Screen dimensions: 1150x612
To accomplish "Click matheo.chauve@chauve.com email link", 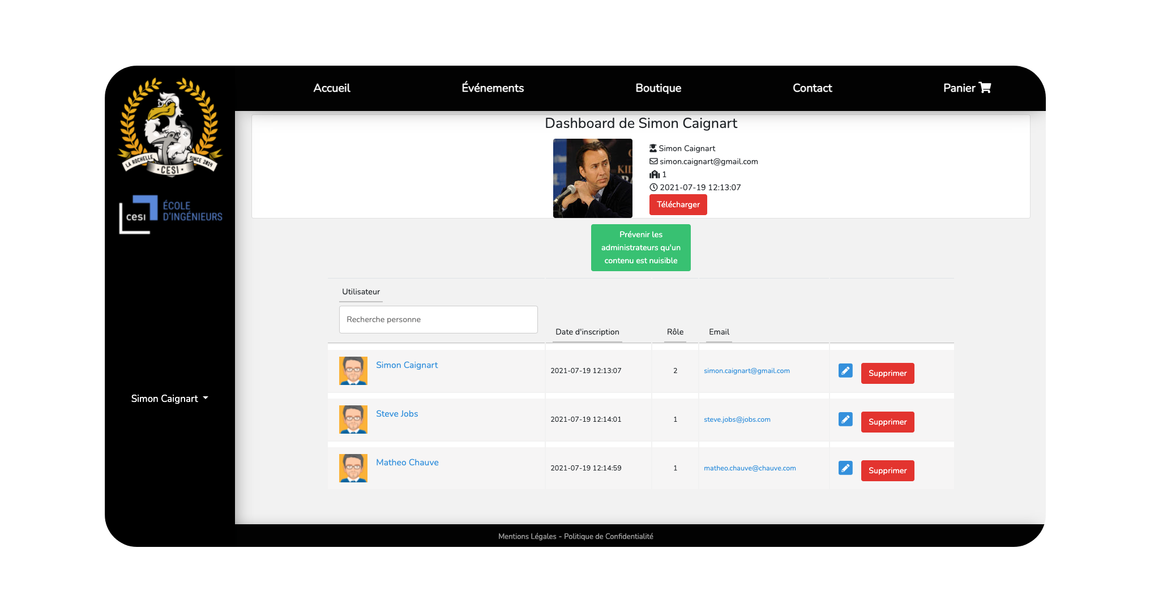I will 750,468.
